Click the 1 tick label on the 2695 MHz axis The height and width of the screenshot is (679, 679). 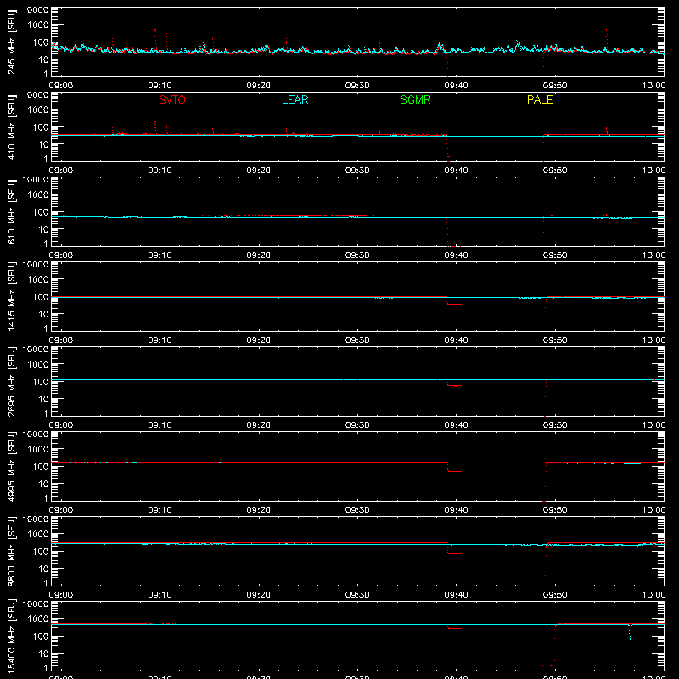click(x=46, y=413)
